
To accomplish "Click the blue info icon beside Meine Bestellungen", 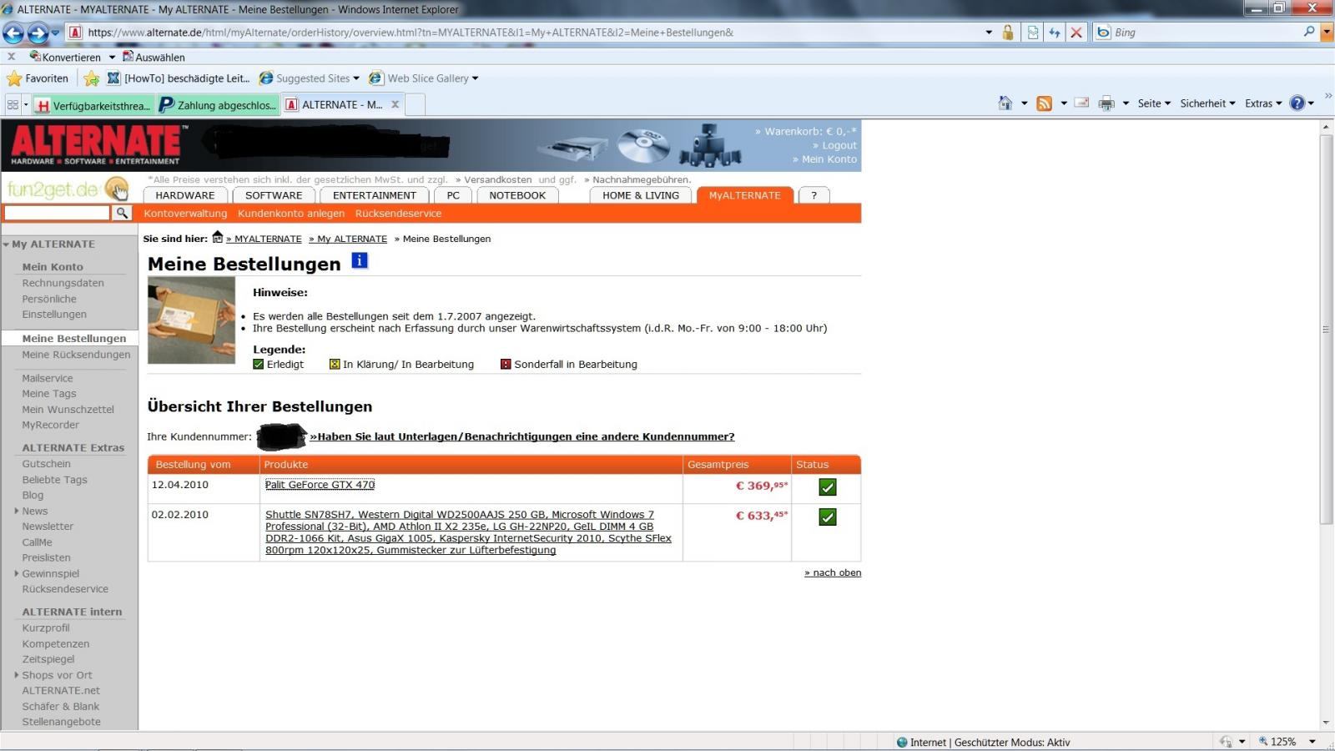I will pyautogui.click(x=360, y=260).
